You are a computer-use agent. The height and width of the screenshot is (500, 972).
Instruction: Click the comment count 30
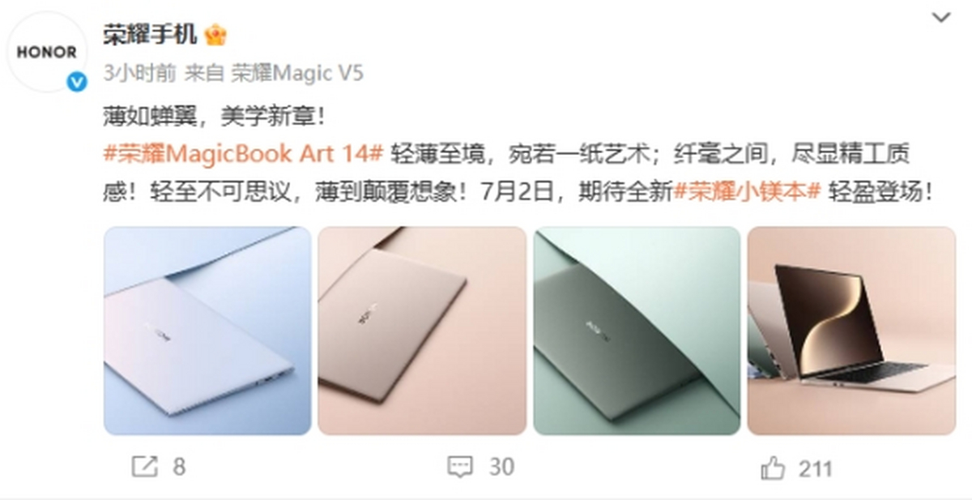coord(501,468)
